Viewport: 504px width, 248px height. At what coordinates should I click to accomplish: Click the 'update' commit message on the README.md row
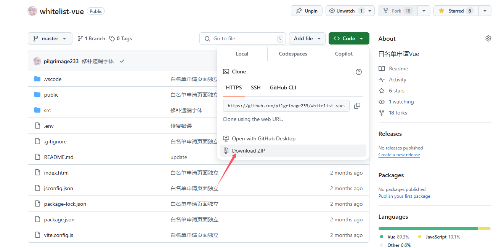pos(179,157)
